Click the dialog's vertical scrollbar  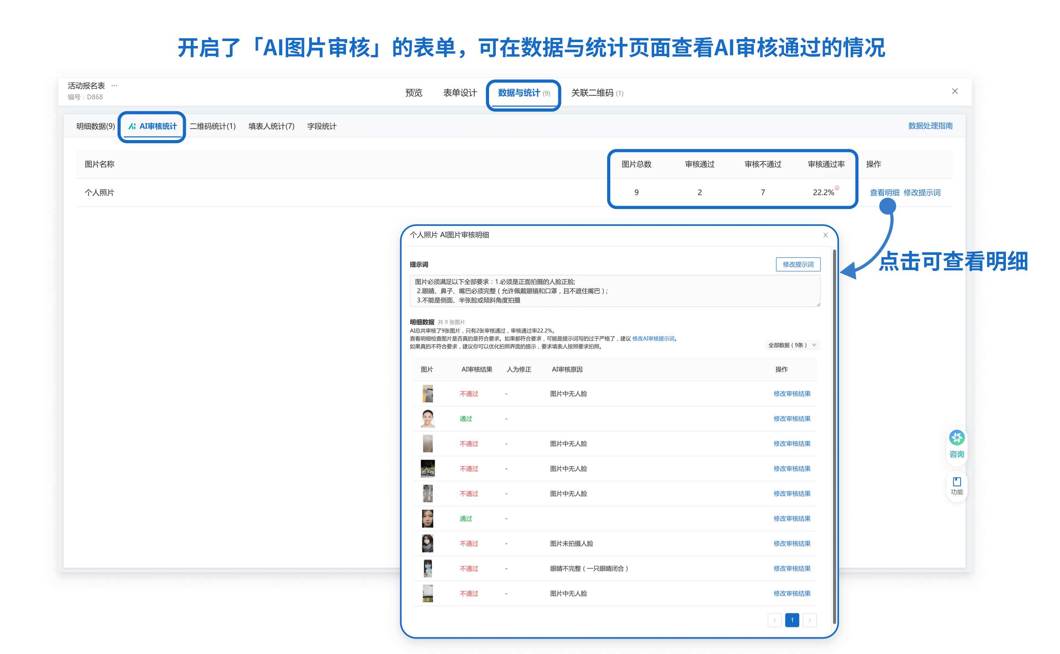tap(834, 432)
